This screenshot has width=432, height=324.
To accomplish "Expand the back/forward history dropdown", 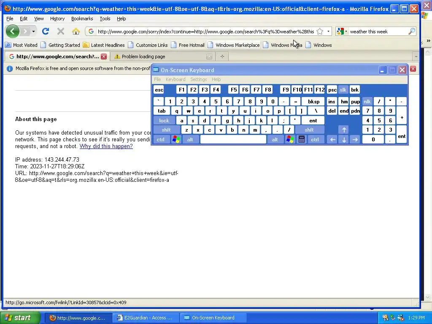I will [x=33, y=31].
